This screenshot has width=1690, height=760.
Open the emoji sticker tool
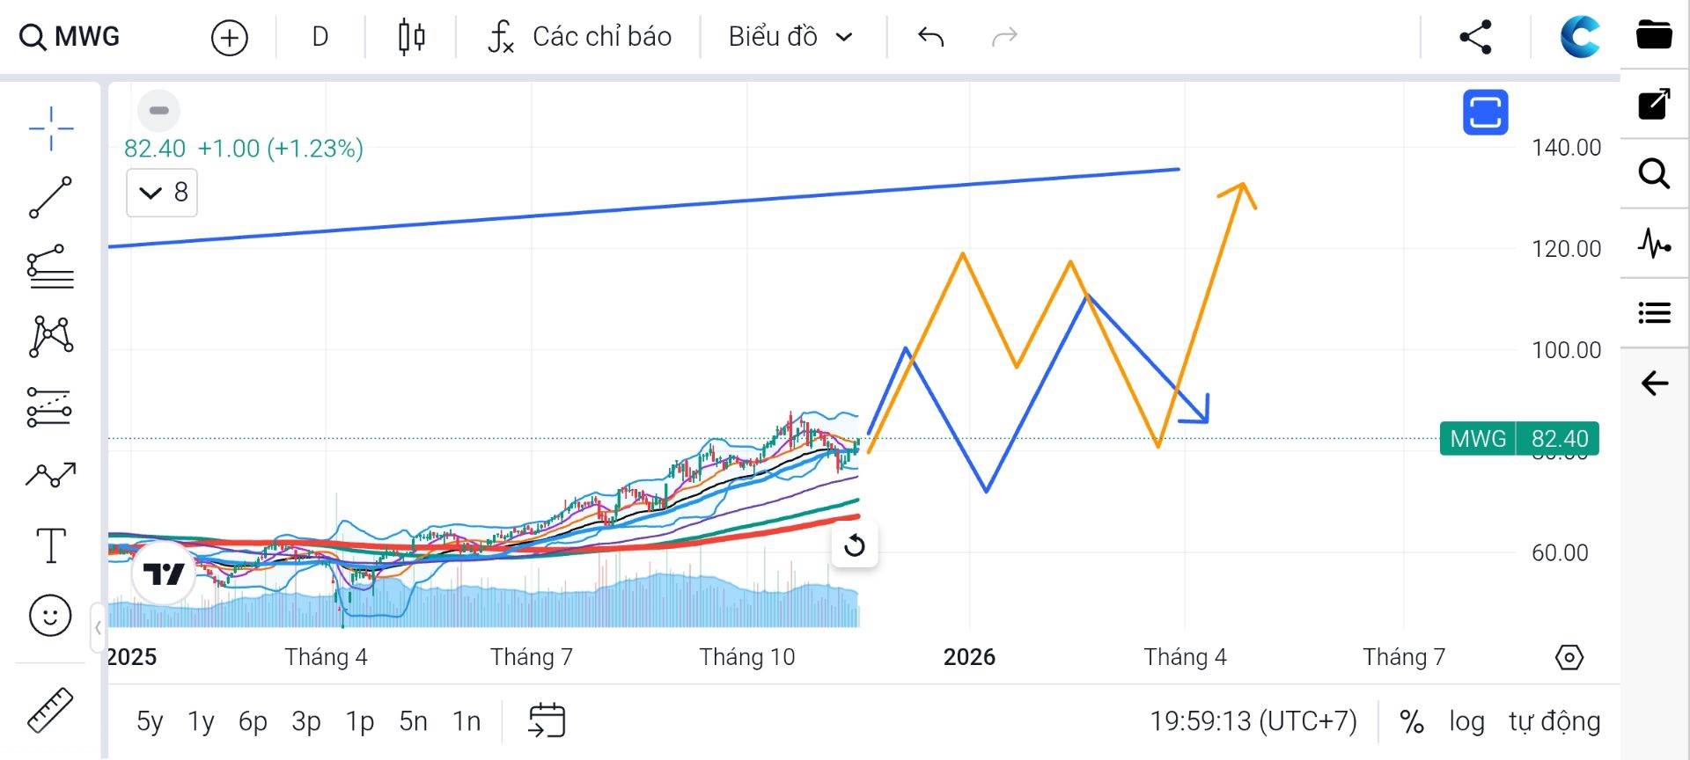50,615
